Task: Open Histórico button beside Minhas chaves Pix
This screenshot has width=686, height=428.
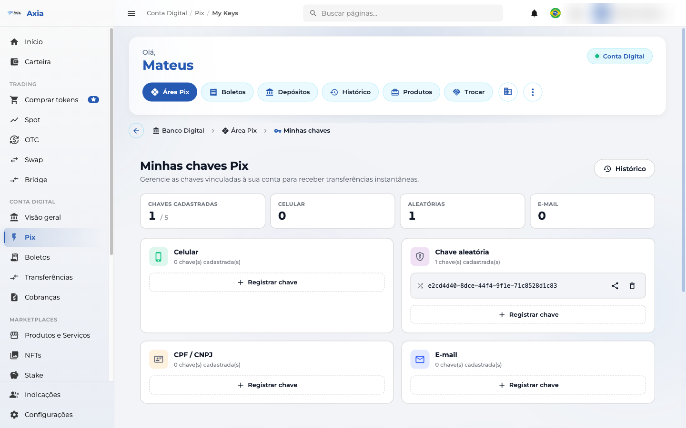Action: click(625, 169)
